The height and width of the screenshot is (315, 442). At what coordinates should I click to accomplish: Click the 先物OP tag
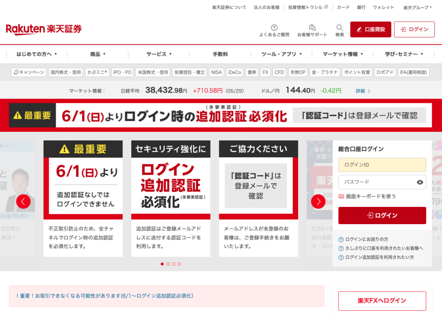click(x=298, y=72)
